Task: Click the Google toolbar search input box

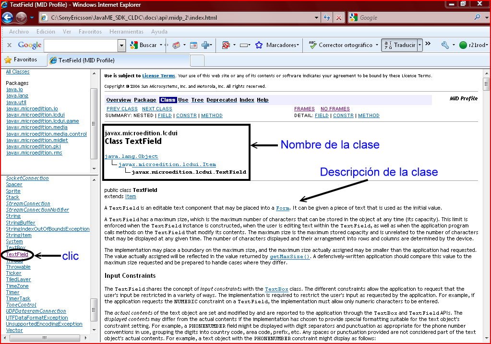Action: [x=81, y=46]
